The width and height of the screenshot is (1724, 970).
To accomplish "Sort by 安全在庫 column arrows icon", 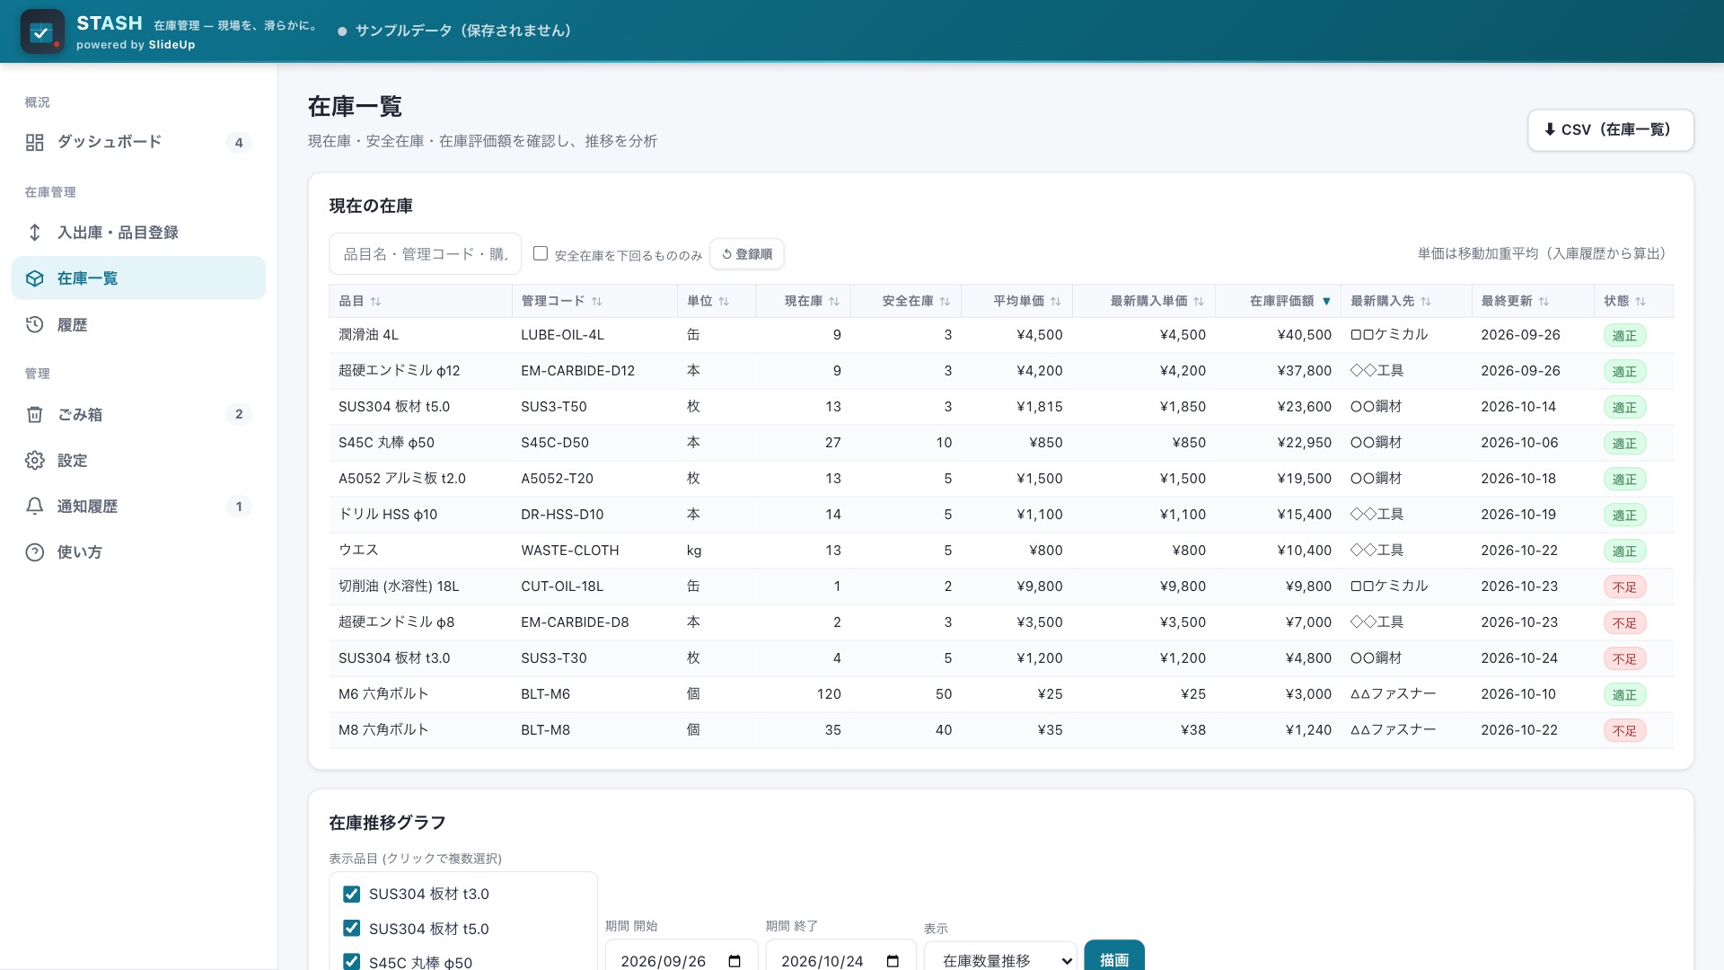I will coord(945,302).
